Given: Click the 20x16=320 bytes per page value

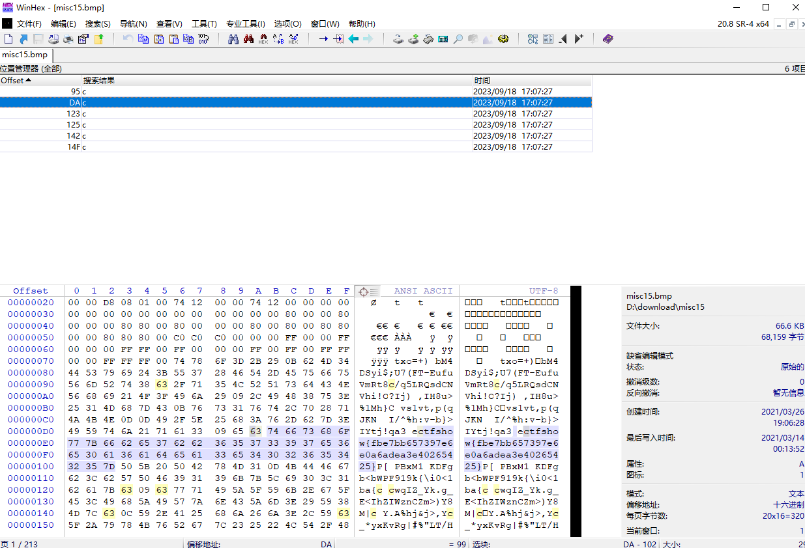Looking at the screenshot, I should (783, 516).
